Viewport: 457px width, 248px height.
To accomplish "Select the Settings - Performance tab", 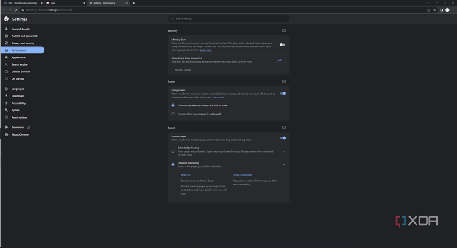I will 108,3.
